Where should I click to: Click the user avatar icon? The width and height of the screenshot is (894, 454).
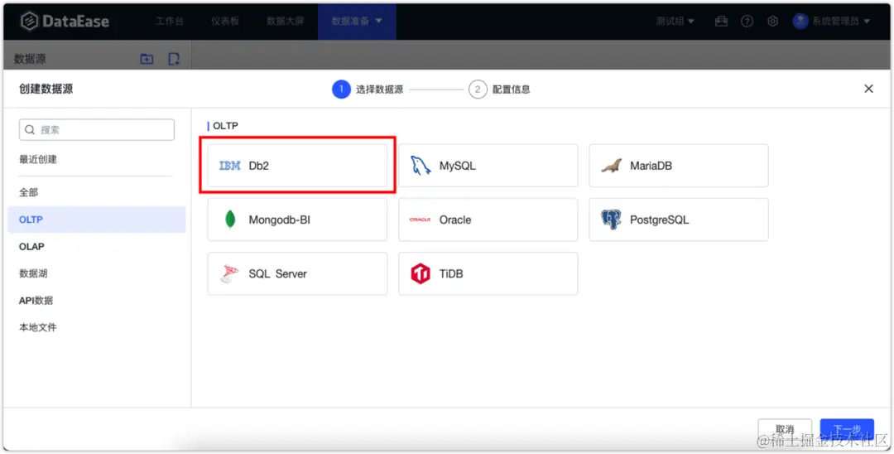[x=800, y=21]
